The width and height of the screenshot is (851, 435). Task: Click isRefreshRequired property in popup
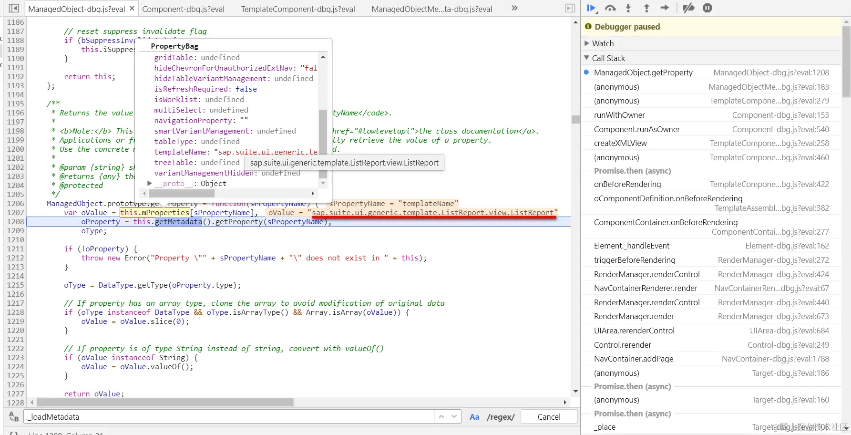[191, 89]
